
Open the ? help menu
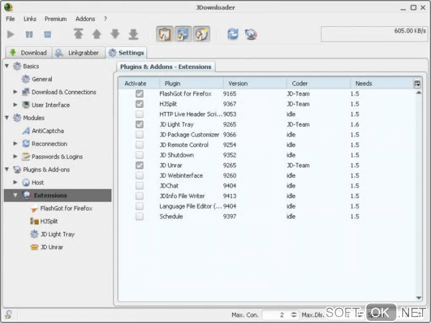(x=105, y=19)
